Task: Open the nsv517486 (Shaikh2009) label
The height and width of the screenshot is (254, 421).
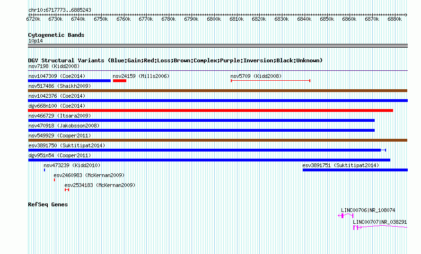Action: [x=60, y=86]
